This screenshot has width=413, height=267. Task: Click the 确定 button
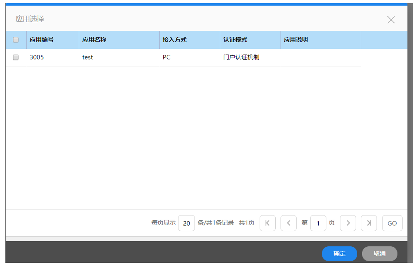(x=339, y=254)
